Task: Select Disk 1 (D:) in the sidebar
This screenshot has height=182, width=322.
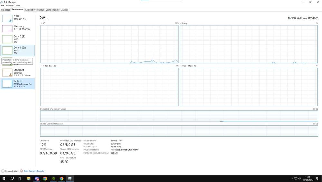Action: pyautogui.click(x=18, y=50)
